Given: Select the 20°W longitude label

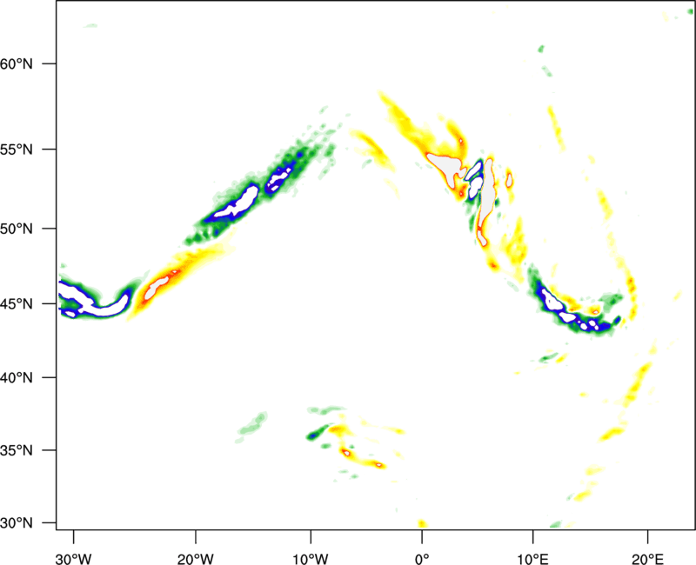Looking at the screenshot, I should 195,559.
